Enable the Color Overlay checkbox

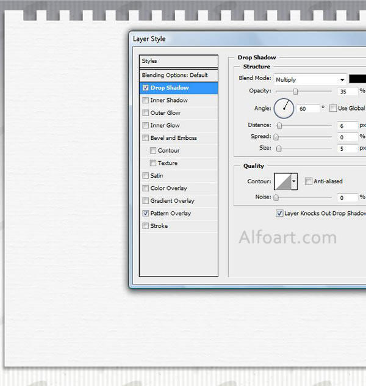click(x=146, y=188)
